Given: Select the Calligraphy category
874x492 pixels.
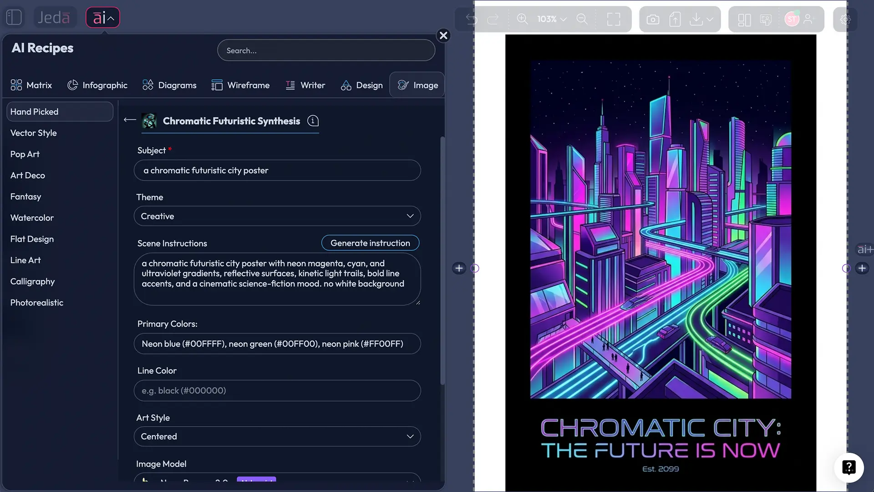Looking at the screenshot, I should [x=33, y=282].
